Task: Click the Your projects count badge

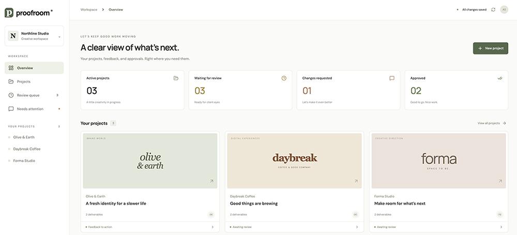Action: pos(113,123)
